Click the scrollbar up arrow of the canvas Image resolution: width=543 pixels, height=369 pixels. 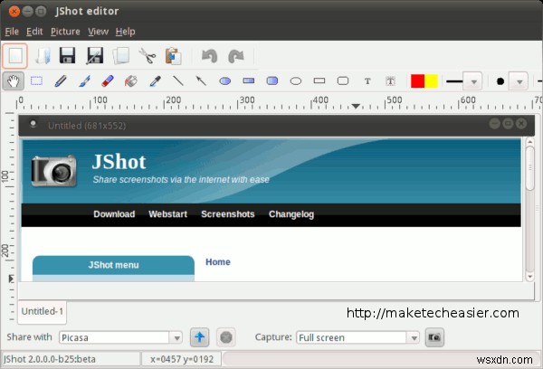(x=529, y=142)
